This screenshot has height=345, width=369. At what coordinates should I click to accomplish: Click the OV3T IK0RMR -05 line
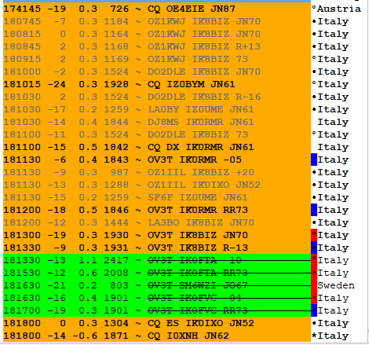pyautogui.click(x=157, y=160)
